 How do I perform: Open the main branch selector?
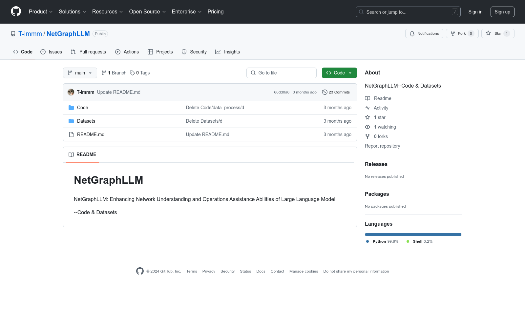tap(80, 73)
